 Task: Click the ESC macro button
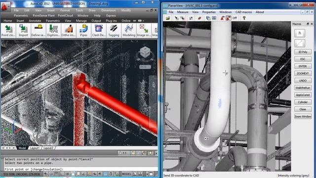tap(303, 59)
